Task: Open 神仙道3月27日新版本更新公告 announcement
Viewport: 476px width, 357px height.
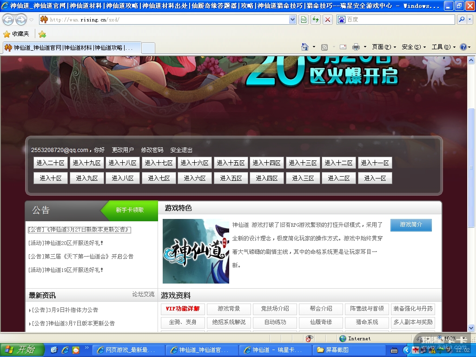Action: tap(79, 230)
